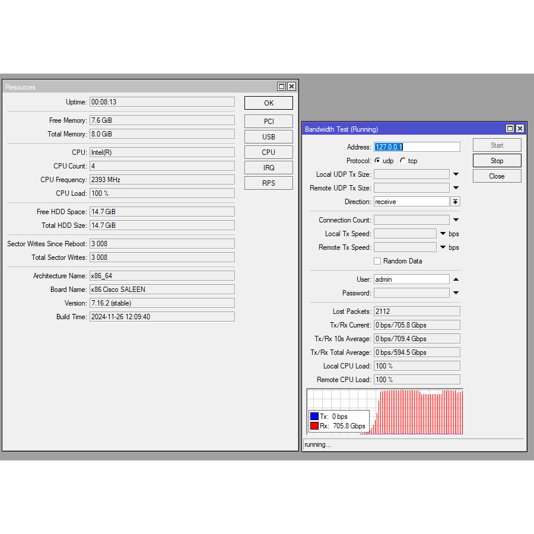The image size is (534, 534).
Task: Click the red Rx legend color swatch
Action: coord(314,426)
